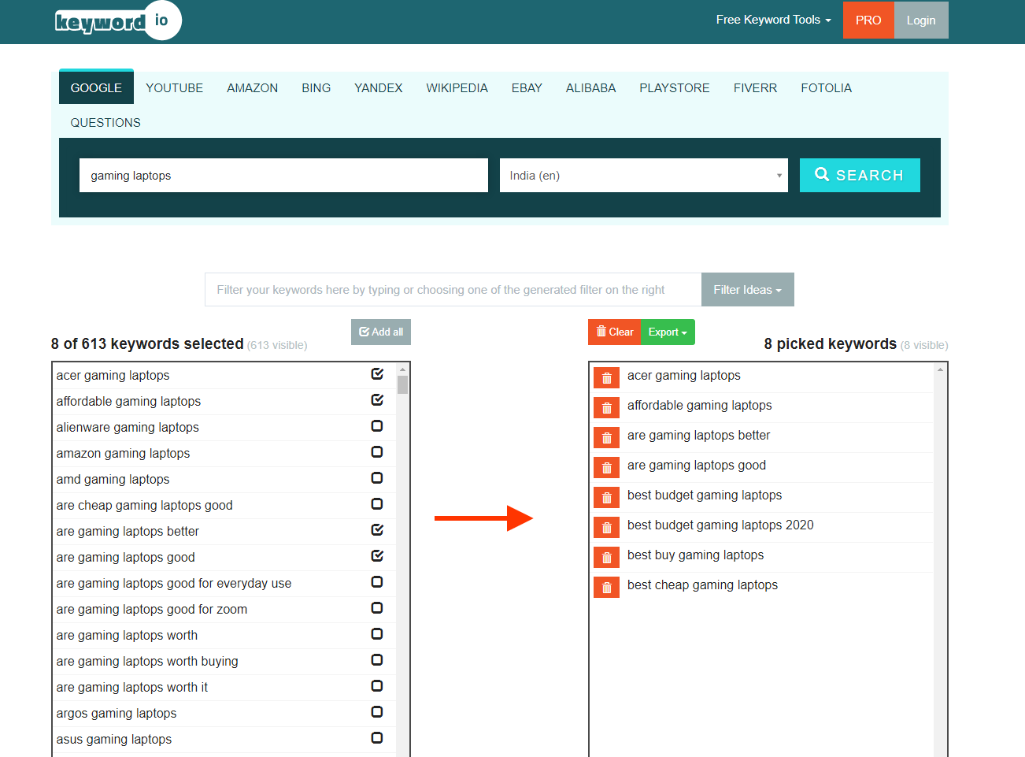Click the keyword.io logo
1025x757 pixels.
pyautogui.click(x=118, y=20)
